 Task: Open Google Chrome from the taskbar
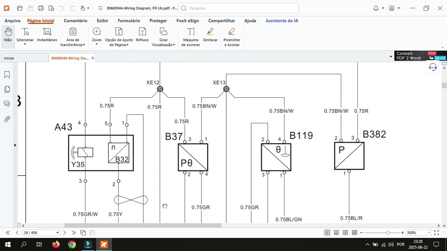tap(72, 244)
